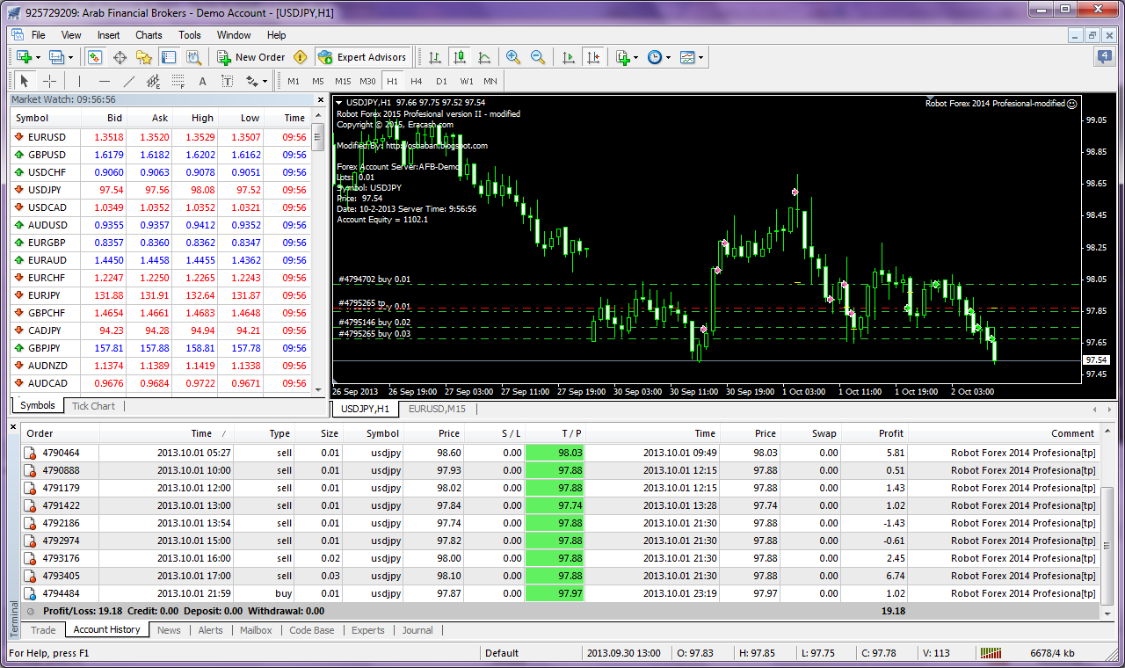Image resolution: width=1125 pixels, height=668 pixels.
Task: Toggle Auto Scroll on the chart
Action: click(568, 57)
